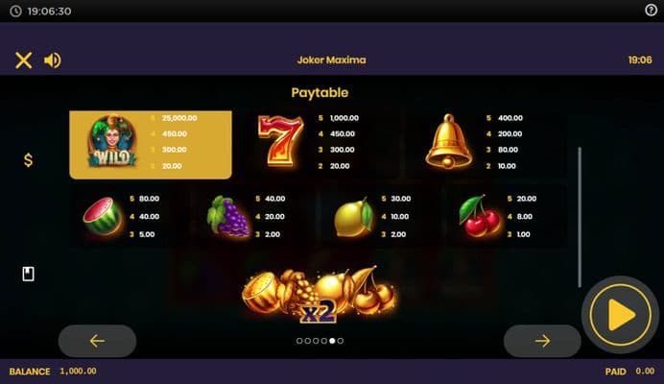This screenshot has height=384, width=664.
Task: Click the golden bell symbol
Action: (448, 141)
